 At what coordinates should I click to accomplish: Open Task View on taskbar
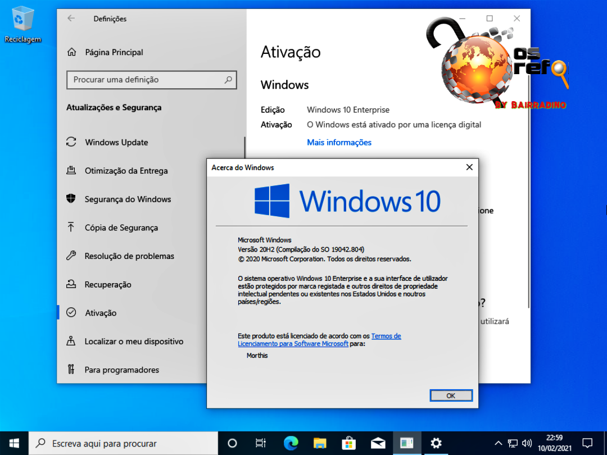[x=261, y=443]
